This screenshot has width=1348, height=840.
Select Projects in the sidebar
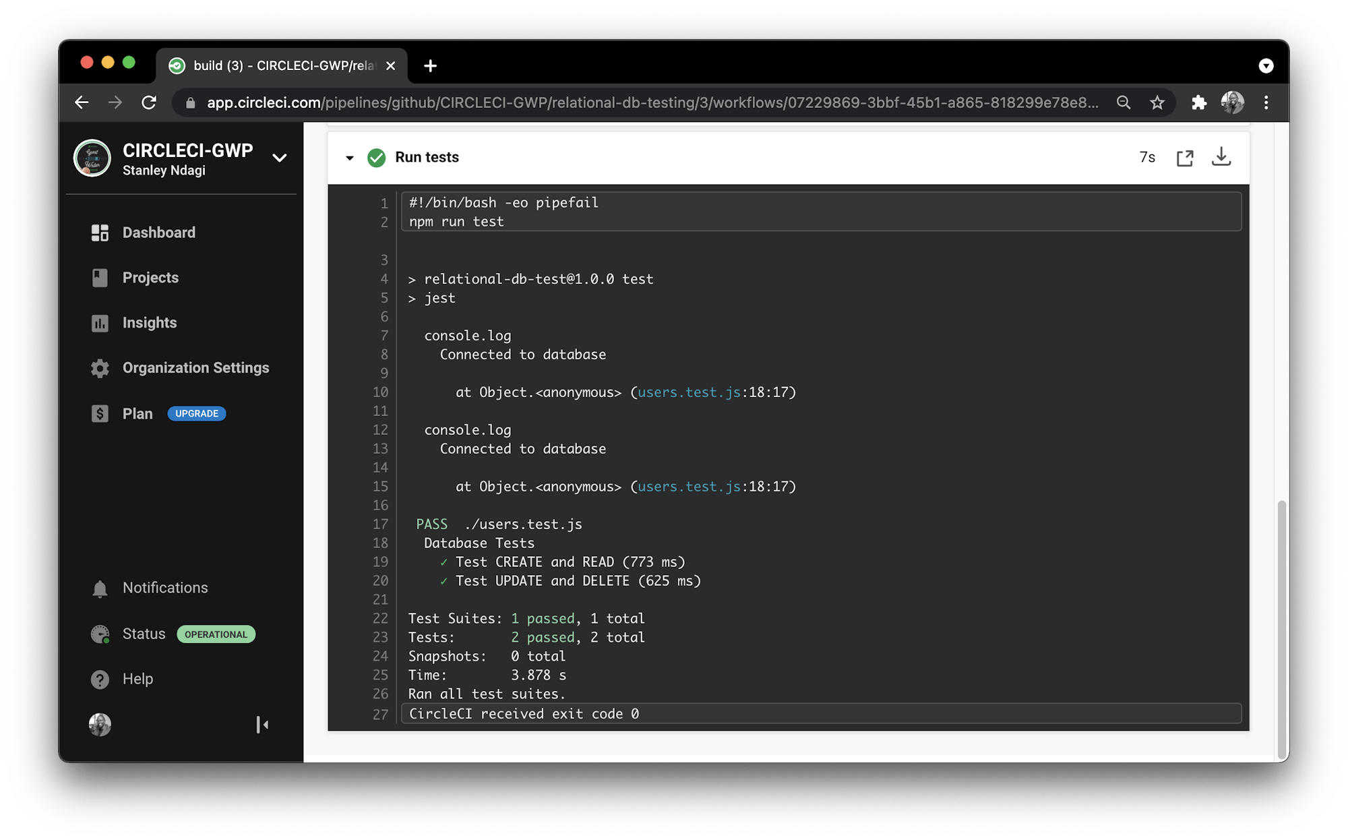click(150, 277)
